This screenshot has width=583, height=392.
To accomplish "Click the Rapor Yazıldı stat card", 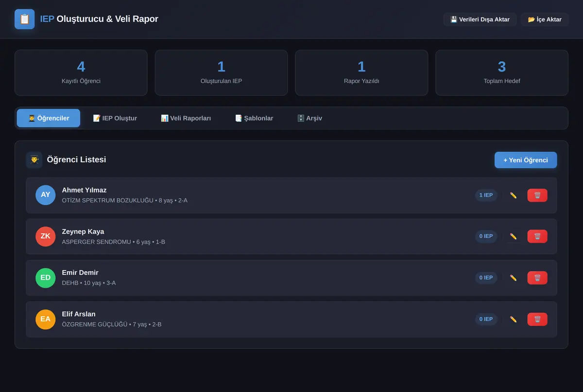I will click(x=361, y=72).
